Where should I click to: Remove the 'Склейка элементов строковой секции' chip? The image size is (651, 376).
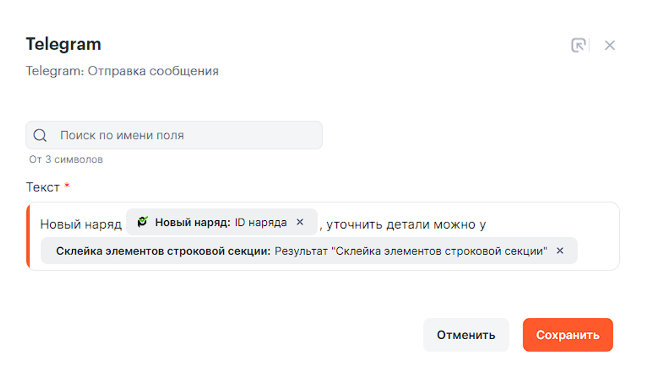(560, 251)
